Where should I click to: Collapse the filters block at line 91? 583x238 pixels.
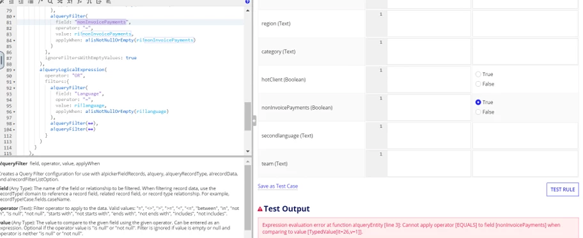(x=15, y=82)
